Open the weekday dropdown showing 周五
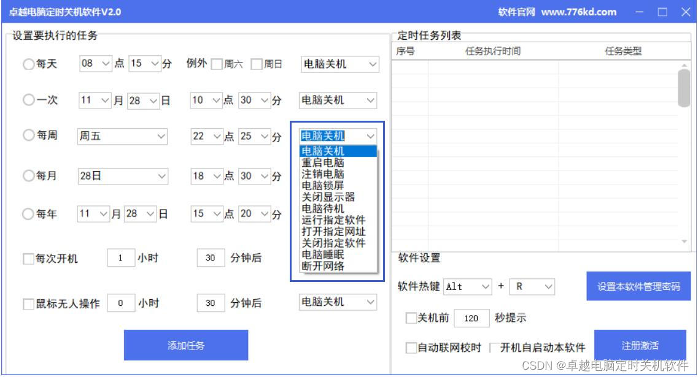The width and height of the screenshot is (698, 377). 122,136
